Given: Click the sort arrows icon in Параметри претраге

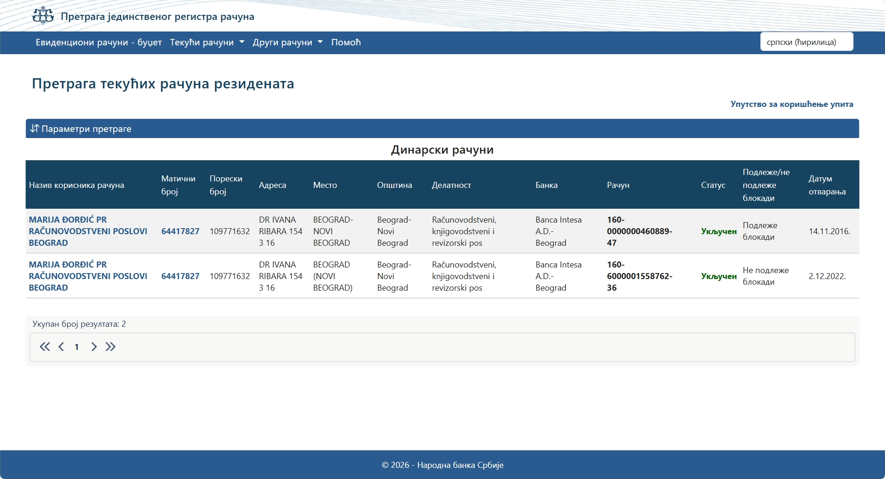Looking at the screenshot, I should pos(35,128).
